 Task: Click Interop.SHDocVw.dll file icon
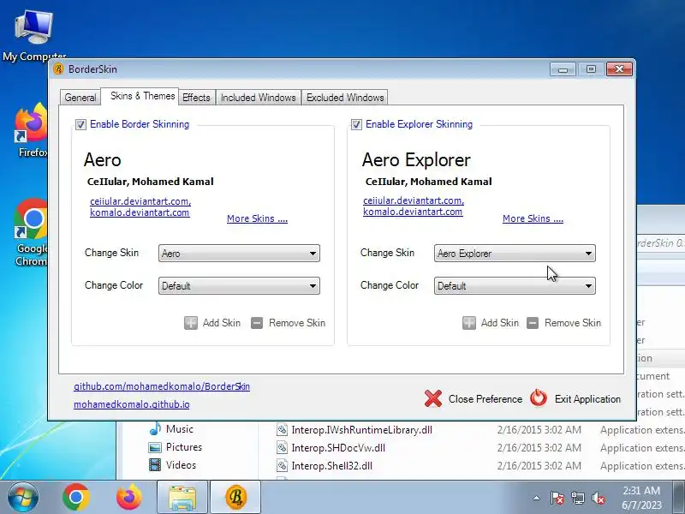pos(282,447)
